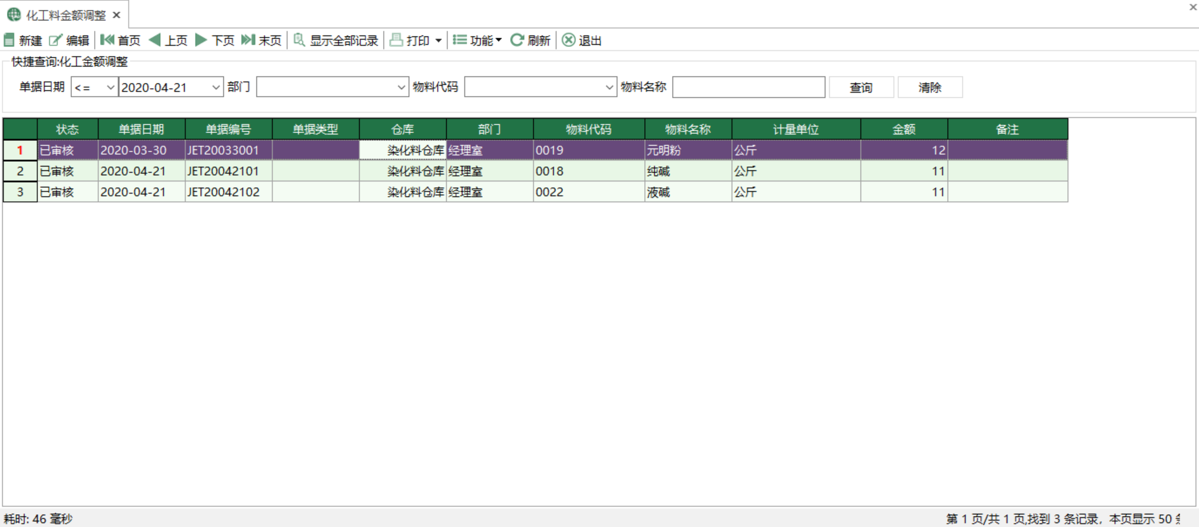Sort by the 单据日期 column header
This screenshot has width=1199, height=527.
(x=142, y=129)
